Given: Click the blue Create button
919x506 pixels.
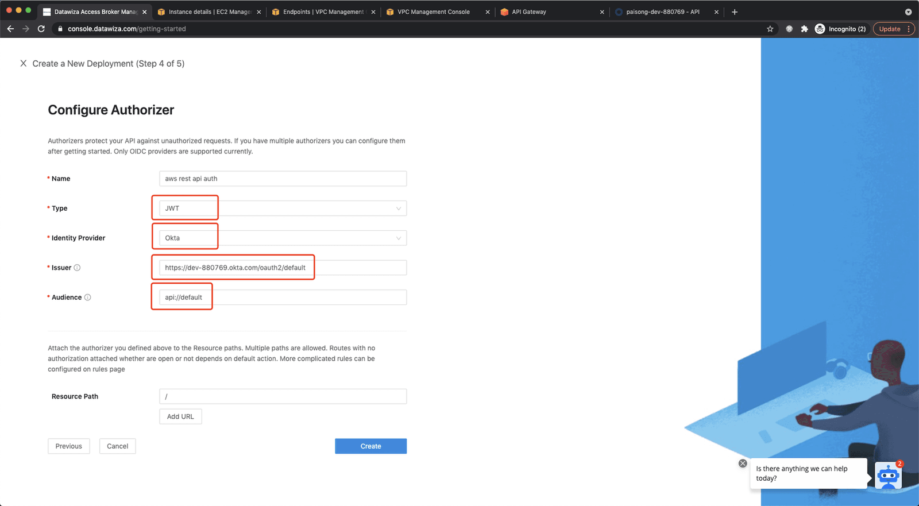Looking at the screenshot, I should pos(370,446).
